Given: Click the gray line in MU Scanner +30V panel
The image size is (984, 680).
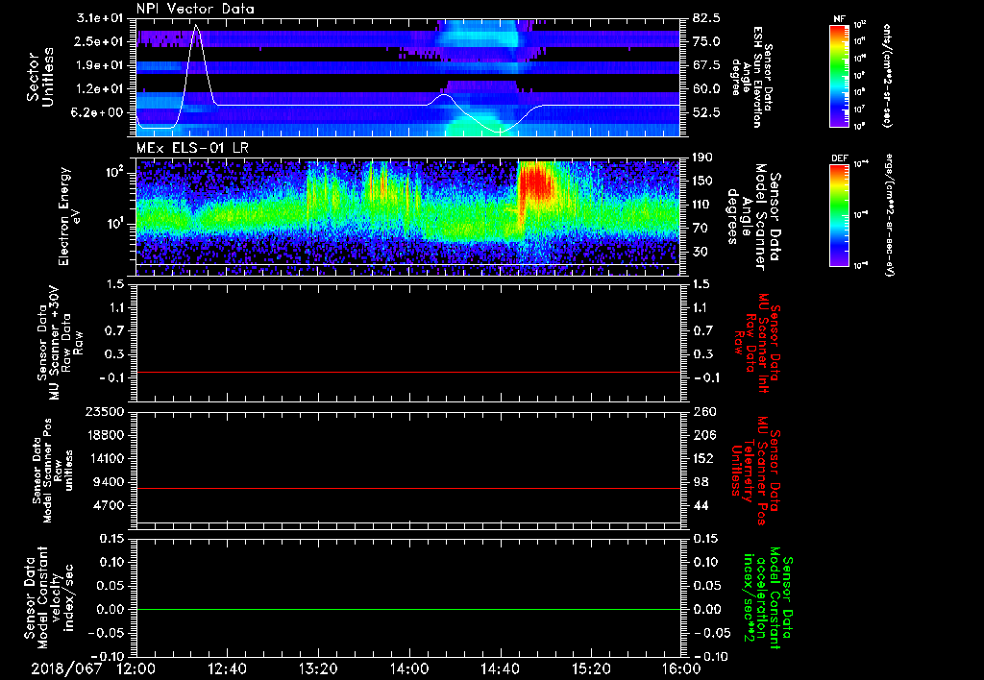Looking at the screenshot, I should (x=408, y=372).
